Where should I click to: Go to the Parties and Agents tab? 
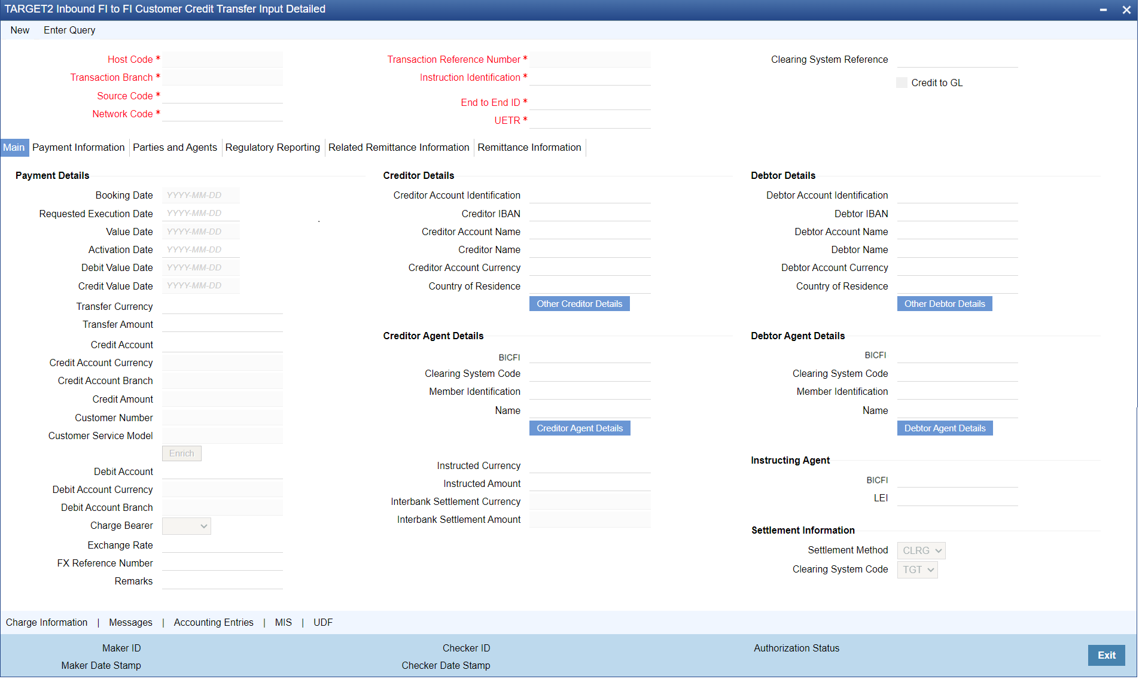pos(175,148)
